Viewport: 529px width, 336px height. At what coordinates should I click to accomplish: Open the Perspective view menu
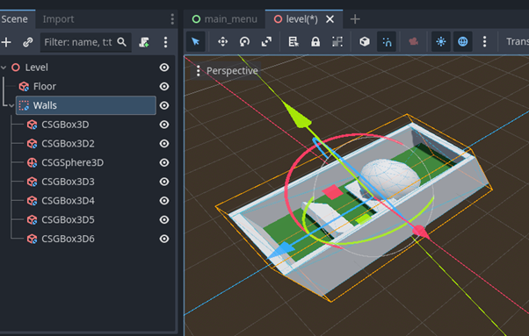[228, 71]
